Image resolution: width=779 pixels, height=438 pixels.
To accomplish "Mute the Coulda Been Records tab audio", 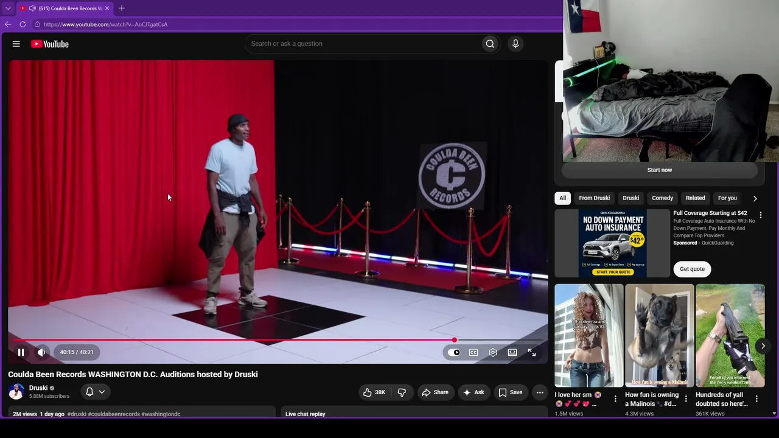I will coord(32,9).
